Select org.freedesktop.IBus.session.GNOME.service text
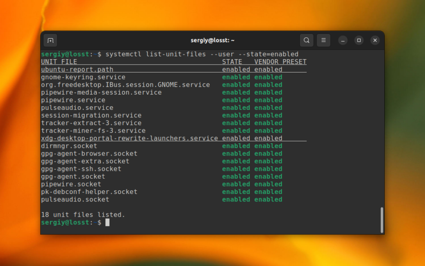 pos(126,85)
